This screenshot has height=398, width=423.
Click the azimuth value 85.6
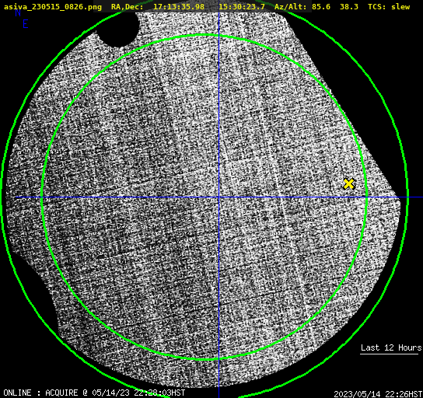pyautogui.click(x=321, y=7)
